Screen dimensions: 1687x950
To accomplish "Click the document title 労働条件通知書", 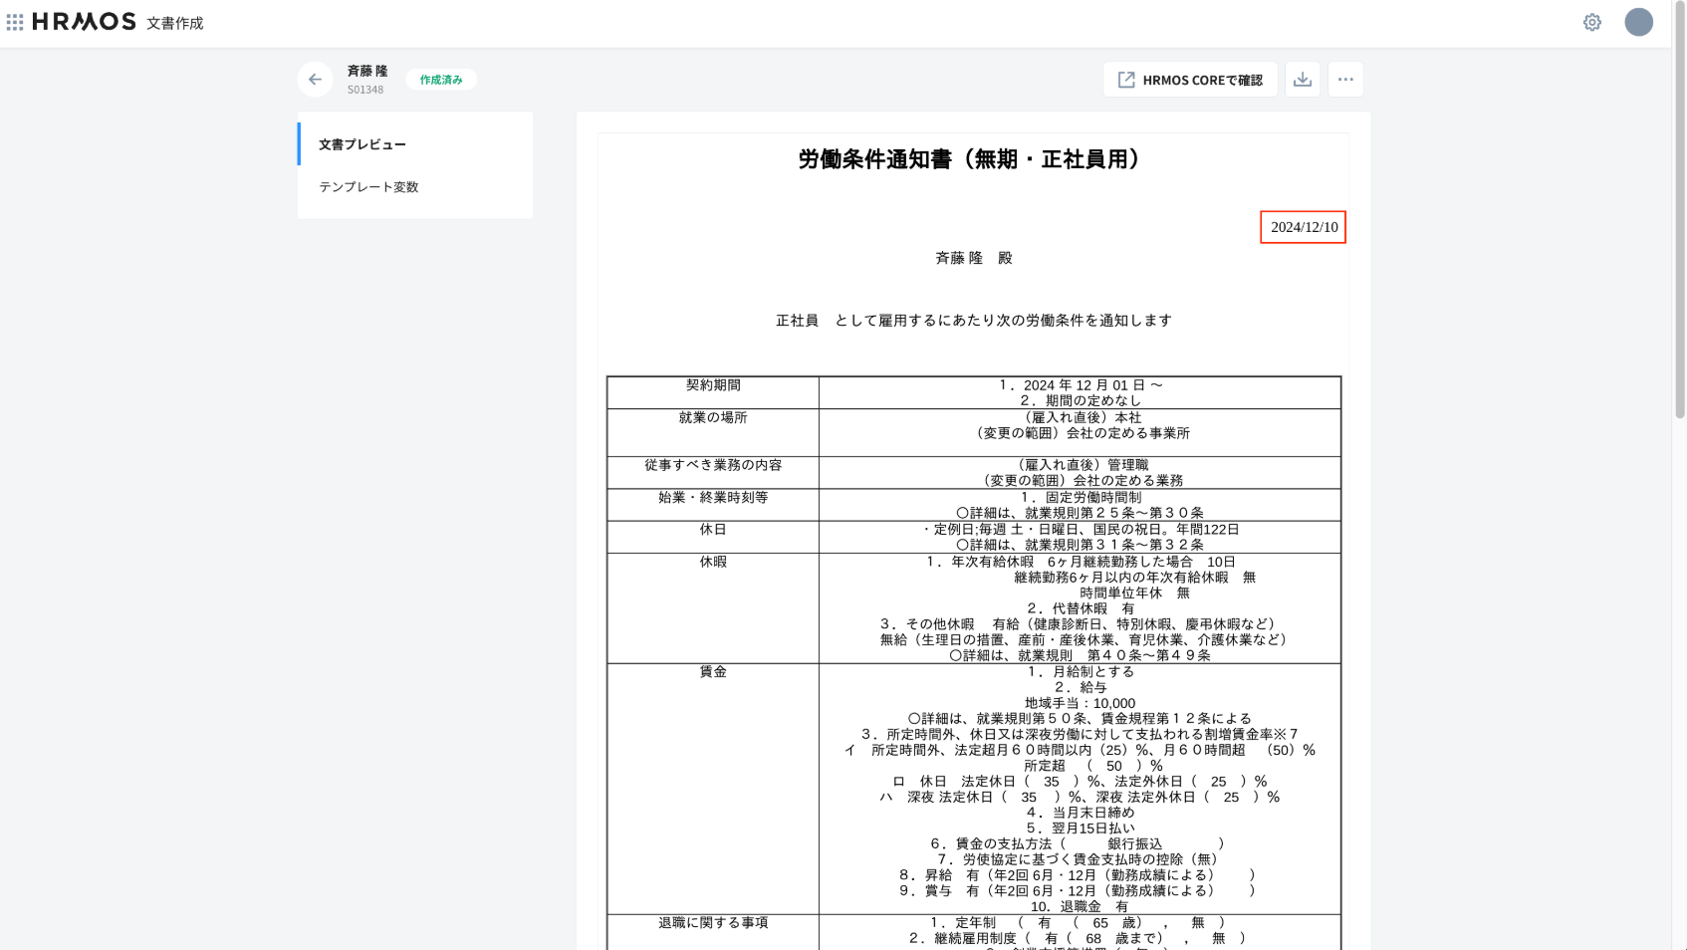I will click(972, 159).
